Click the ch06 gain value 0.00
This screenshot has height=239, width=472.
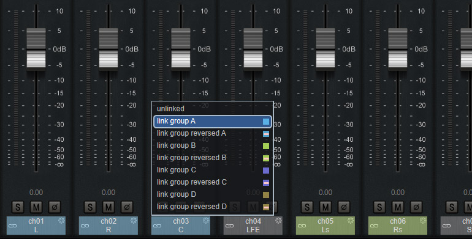(x=398, y=193)
